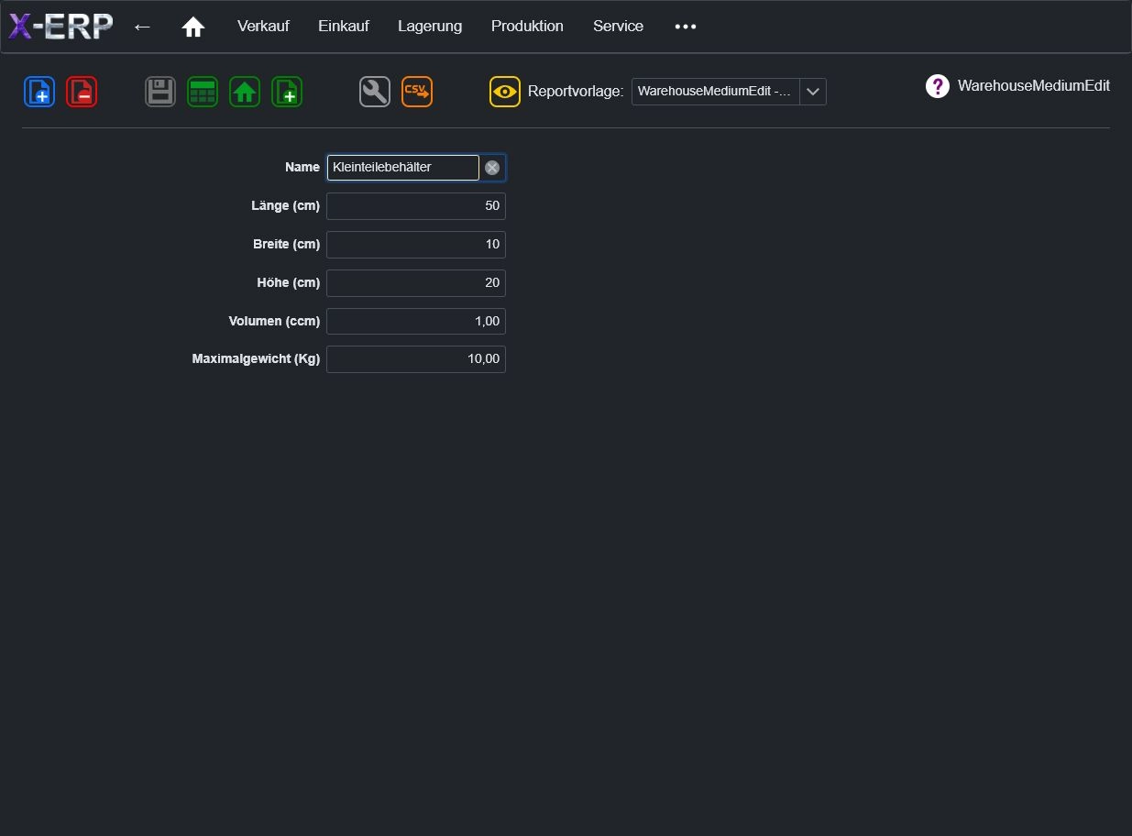The width and height of the screenshot is (1132, 836).
Task: Open the Verkauf menu
Action: coord(263,27)
